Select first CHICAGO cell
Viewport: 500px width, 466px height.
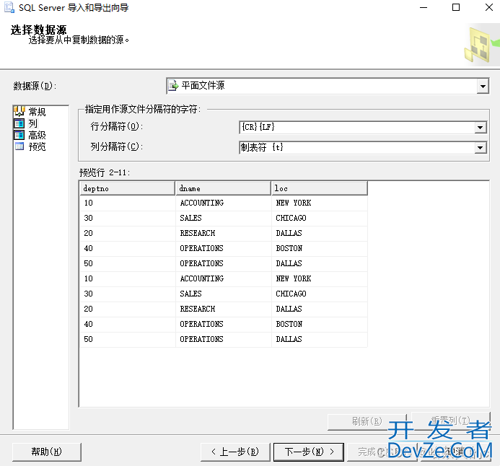pos(320,218)
